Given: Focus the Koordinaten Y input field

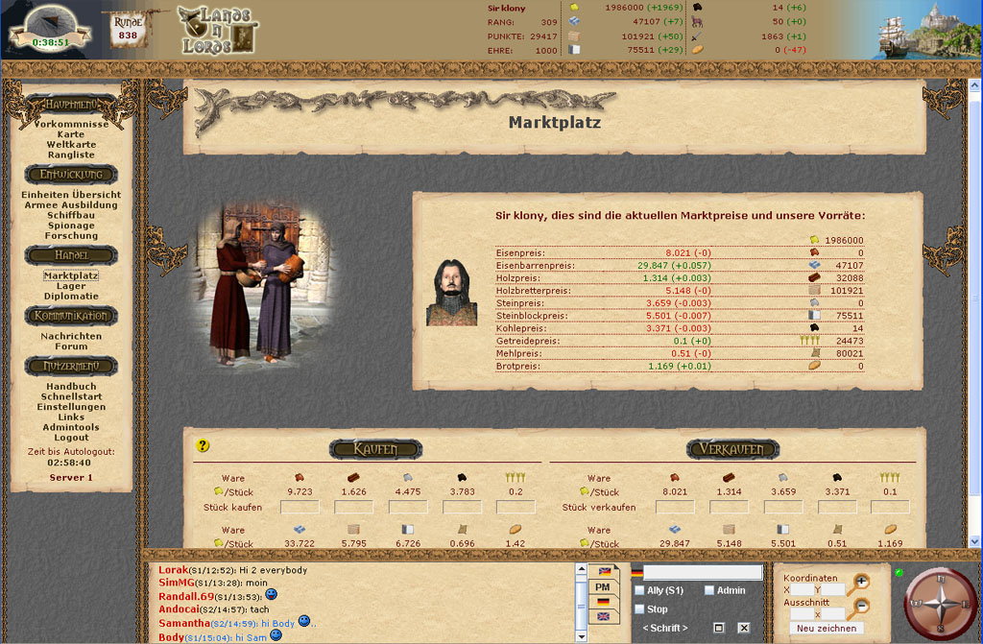Looking at the screenshot, I should 832,590.
